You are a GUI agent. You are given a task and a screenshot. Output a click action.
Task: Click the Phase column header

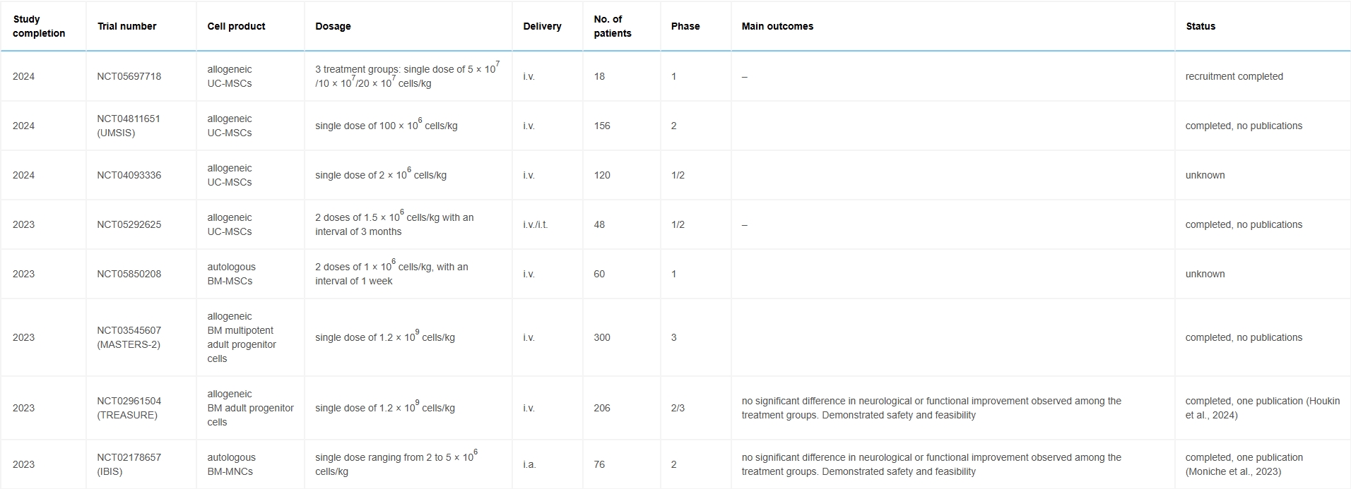point(685,26)
